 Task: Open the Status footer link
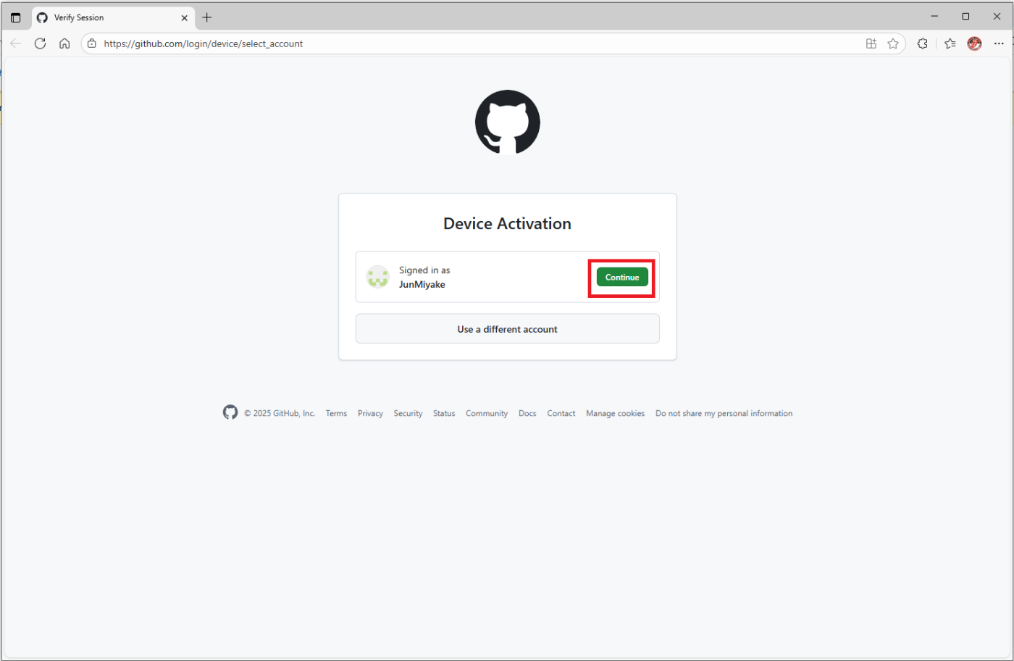444,413
